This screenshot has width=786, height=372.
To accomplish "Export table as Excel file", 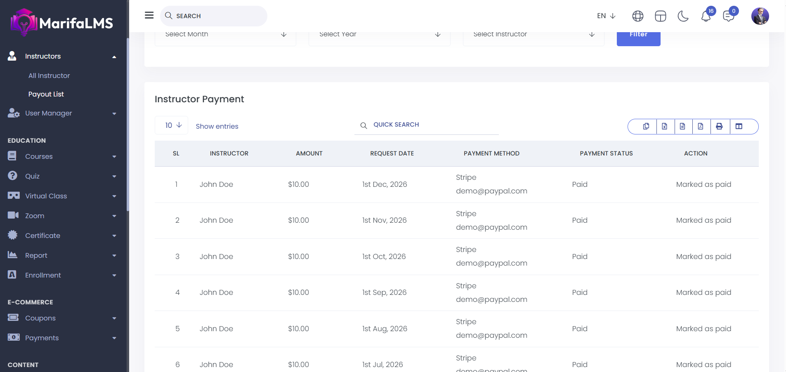I will [664, 127].
